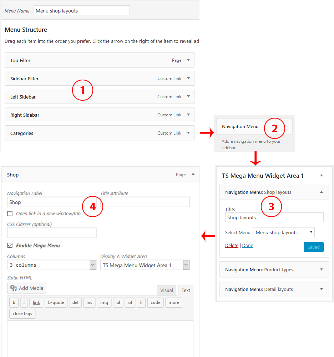Image resolution: width=334 pixels, height=357 pixels.
Task: Click the b-quote toolbar button
Action: coord(56,302)
